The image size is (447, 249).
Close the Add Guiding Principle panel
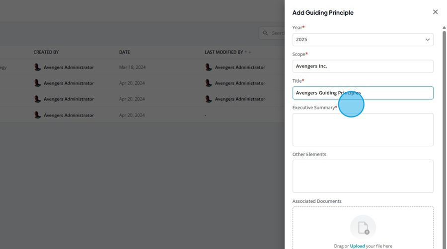pos(435,12)
